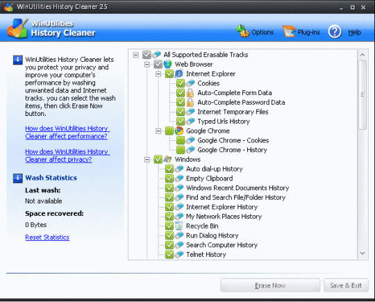The image size is (375, 302).
Task: Select the Search Computer History row
Action: click(222, 245)
